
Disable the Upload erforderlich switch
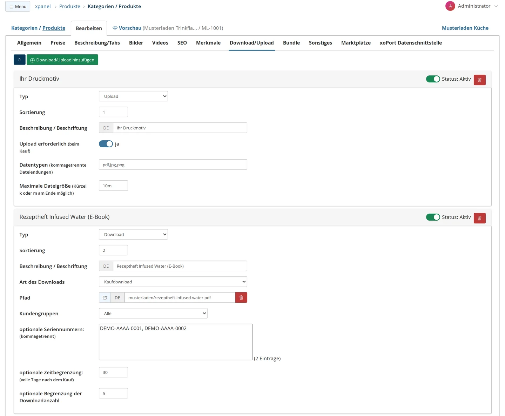tap(106, 144)
